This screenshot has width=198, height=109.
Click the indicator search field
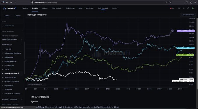point(13,26)
